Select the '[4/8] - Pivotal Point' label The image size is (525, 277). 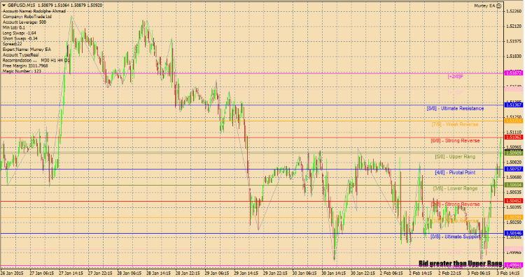[455, 172]
